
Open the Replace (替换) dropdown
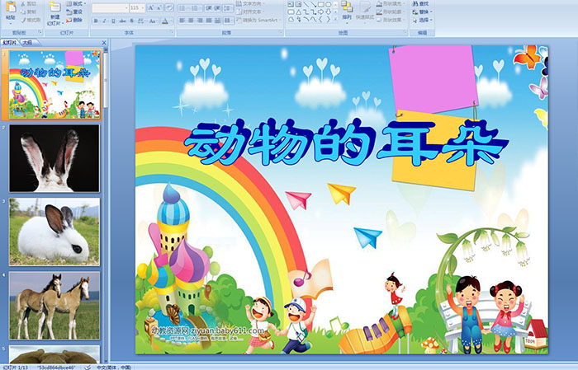(423, 12)
